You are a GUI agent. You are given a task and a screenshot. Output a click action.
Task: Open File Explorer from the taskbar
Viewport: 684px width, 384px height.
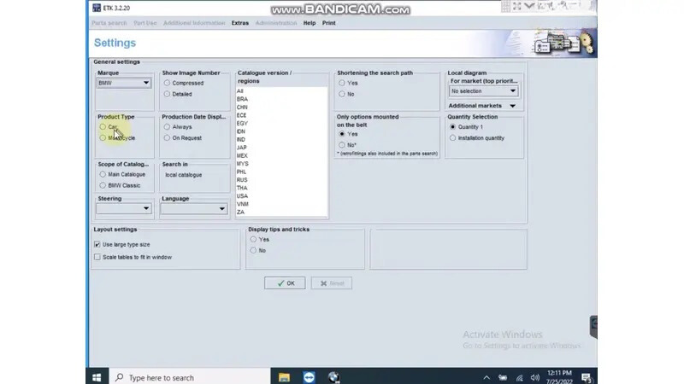tap(285, 377)
